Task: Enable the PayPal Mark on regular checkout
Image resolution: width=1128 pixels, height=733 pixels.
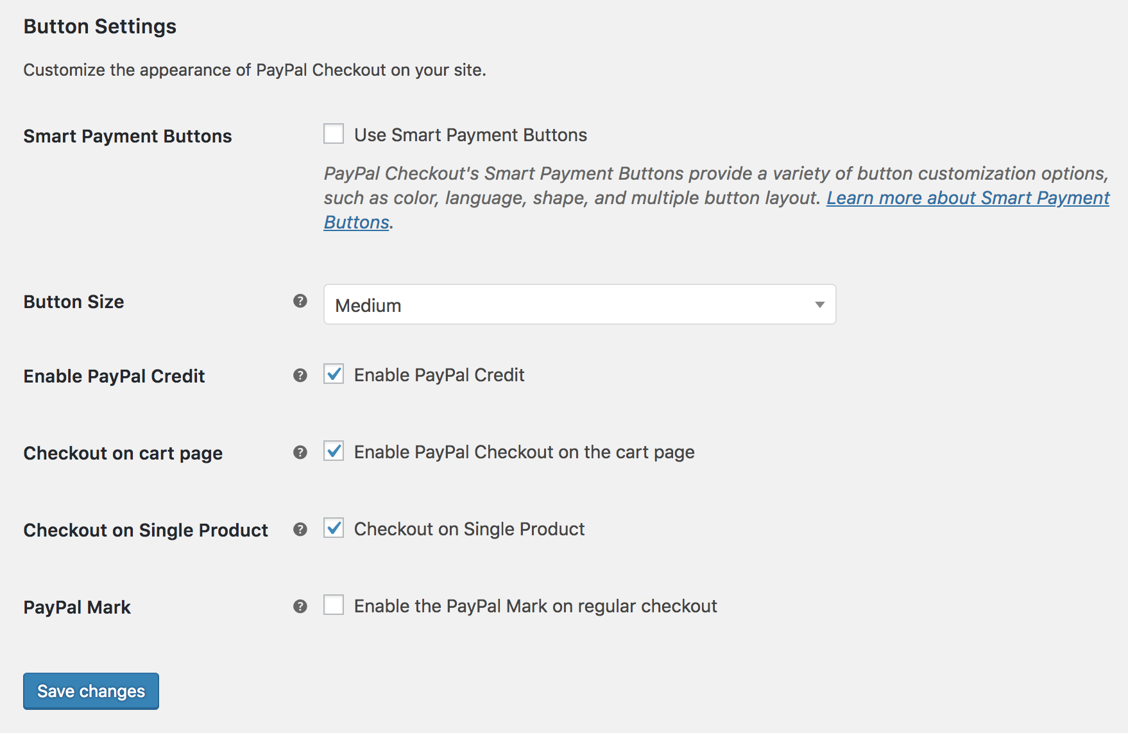Action: [334, 605]
